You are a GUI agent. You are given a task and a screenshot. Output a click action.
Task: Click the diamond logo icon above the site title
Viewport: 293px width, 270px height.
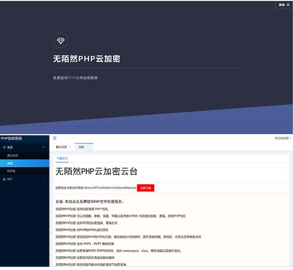click(x=60, y=40)
